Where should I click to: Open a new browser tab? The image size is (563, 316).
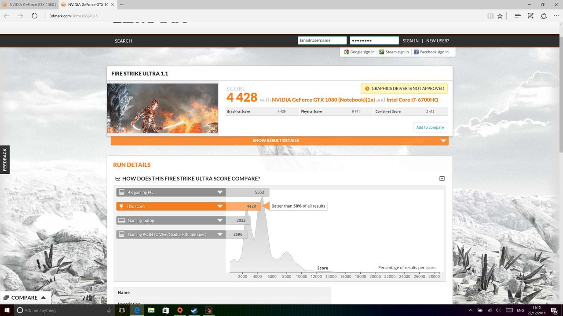tap(122, 5)
